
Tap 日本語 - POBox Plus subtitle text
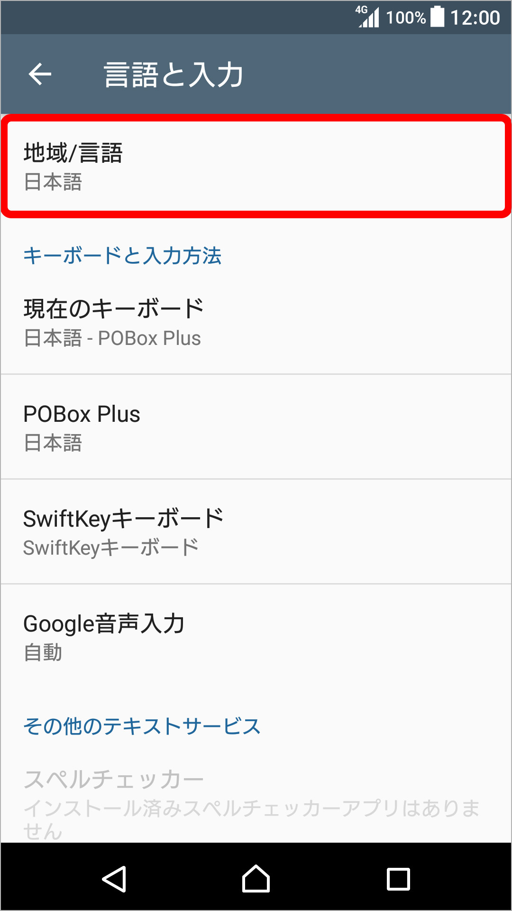[112, 338]
